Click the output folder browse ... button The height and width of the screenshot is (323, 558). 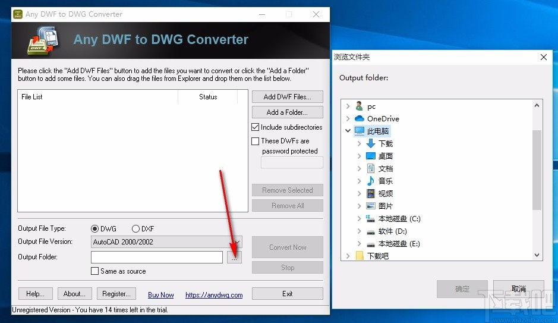[234, 257]
